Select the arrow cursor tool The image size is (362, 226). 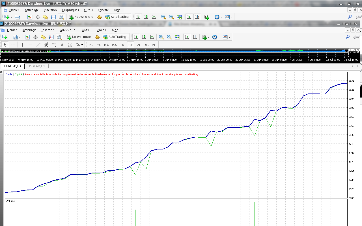(x=5, y=45)
